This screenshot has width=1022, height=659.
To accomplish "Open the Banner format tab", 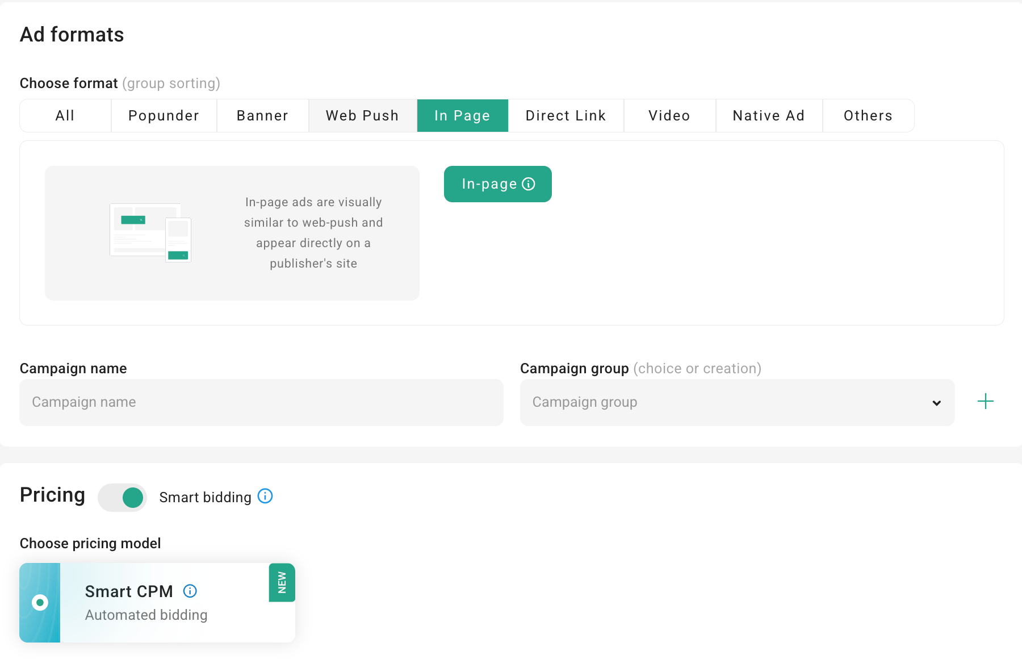I will pyautogui.click(x=262, y=115).
